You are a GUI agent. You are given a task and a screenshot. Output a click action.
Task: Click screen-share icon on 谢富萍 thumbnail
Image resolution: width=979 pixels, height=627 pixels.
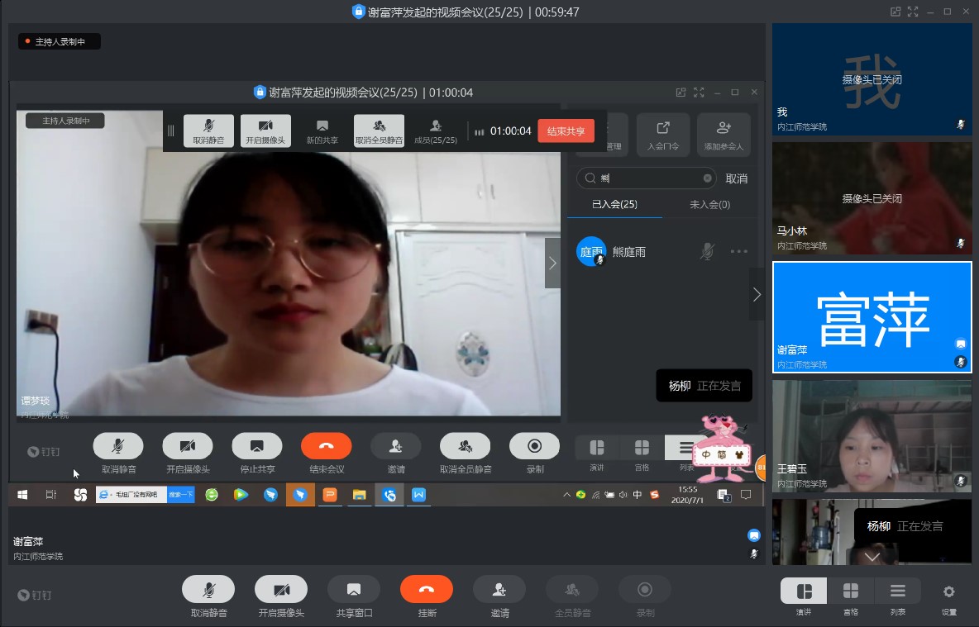coord(961,344)
